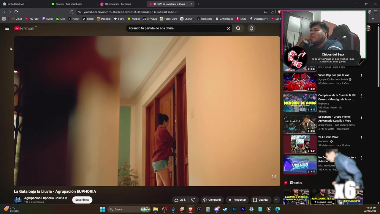Open the TikTok bookmark
This screenshot has height=214, width=380.
(x=88, y=19)
